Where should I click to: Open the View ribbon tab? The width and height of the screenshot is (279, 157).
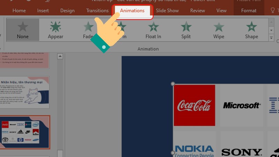point(221,10)
